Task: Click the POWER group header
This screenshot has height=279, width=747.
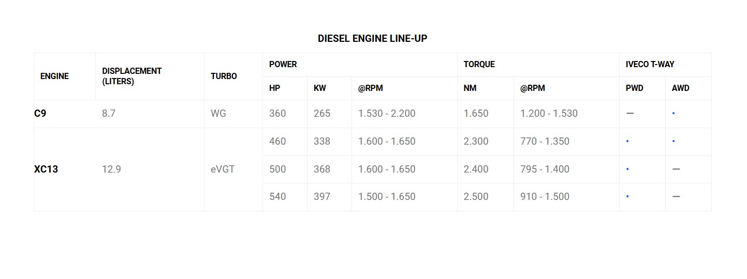Action: click(283, 65)
